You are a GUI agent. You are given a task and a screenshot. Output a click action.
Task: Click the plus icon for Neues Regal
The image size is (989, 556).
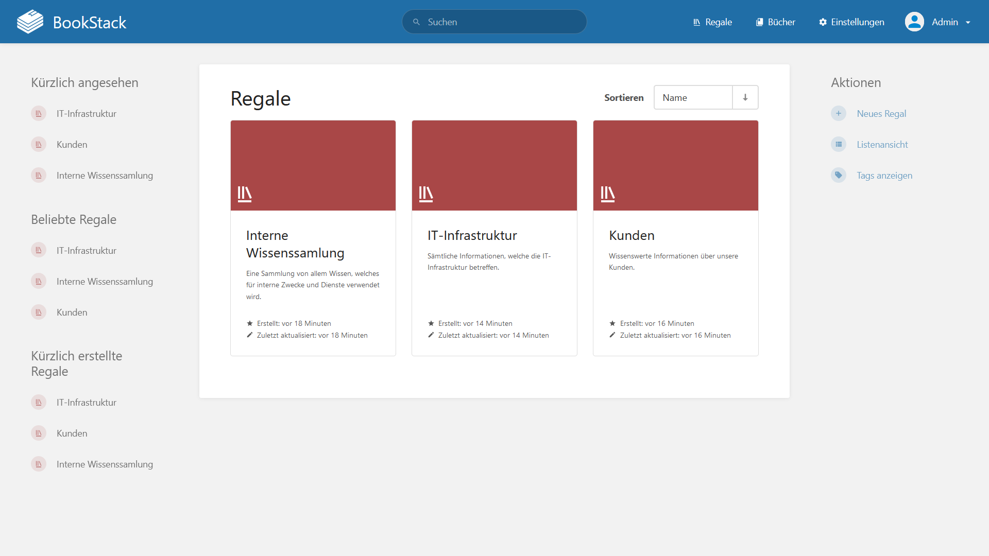click(839, 113)
